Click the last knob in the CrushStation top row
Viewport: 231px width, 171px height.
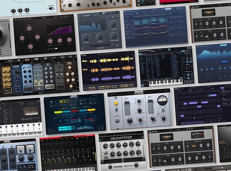tap(138, 144)
